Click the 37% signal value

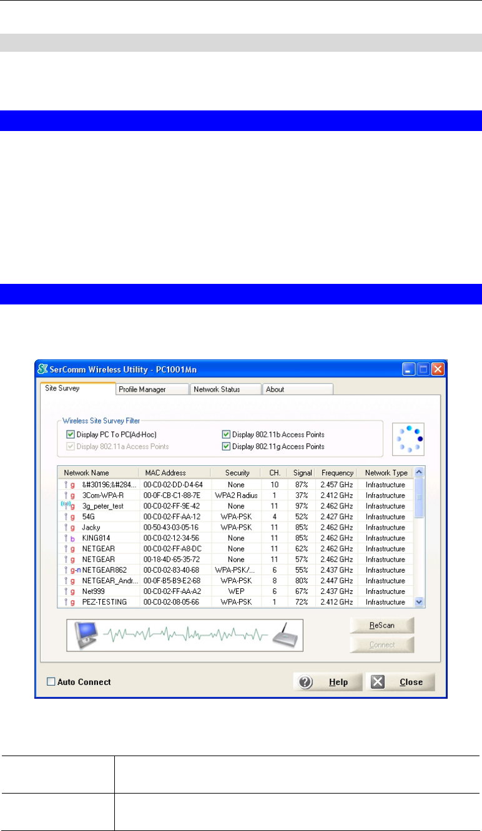pyautogui.click(x=302, y=495)
